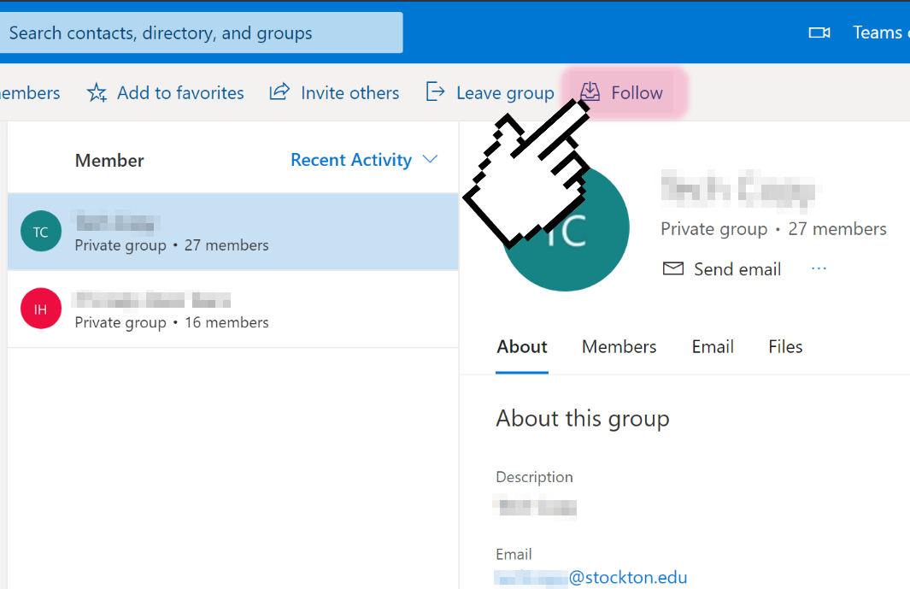Image resolution: width=910 pixels, height=589 pixels.
Task: Click the large TC group avatar
Action: 566,227
